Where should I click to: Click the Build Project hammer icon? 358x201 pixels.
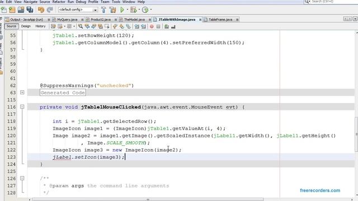click(x=103, y=10)
